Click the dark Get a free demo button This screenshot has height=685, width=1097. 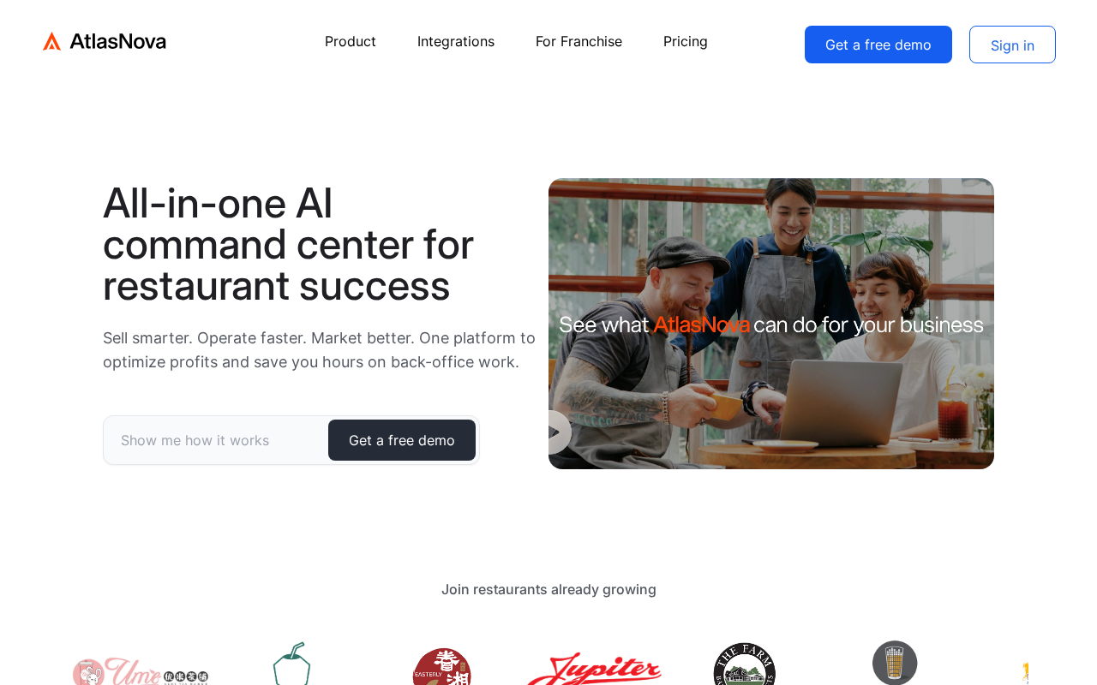coord(402,440)
